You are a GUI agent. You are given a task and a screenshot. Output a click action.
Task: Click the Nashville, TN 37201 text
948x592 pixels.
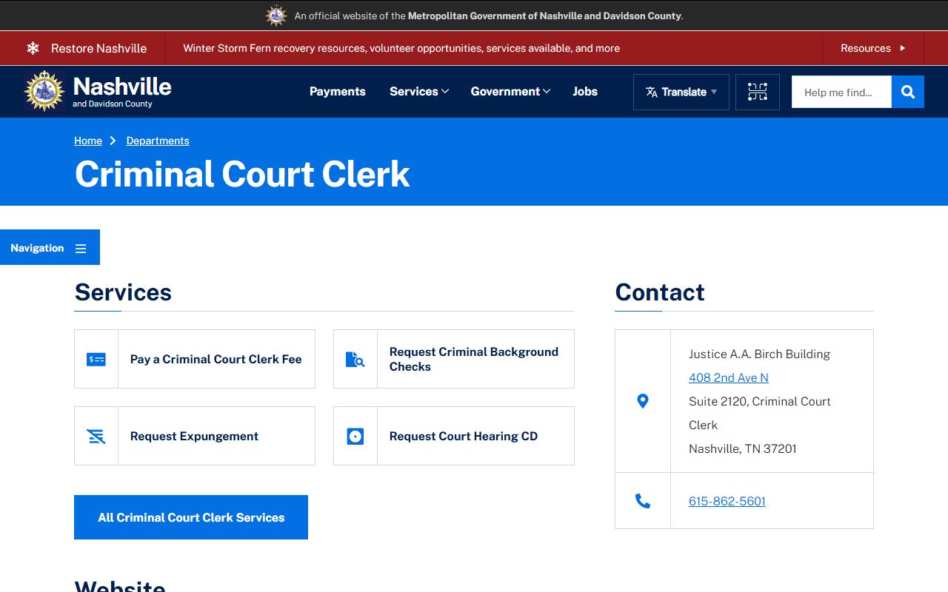click(x=743, y=448)
